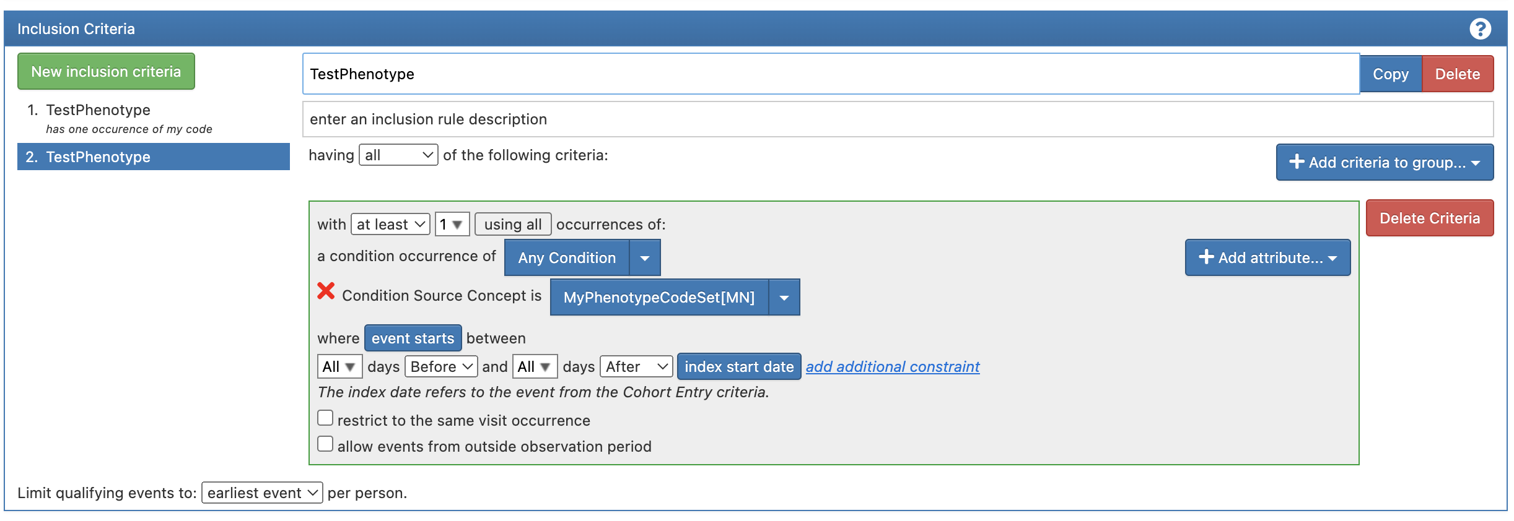Click the help question mark icon

[1480, 29]
